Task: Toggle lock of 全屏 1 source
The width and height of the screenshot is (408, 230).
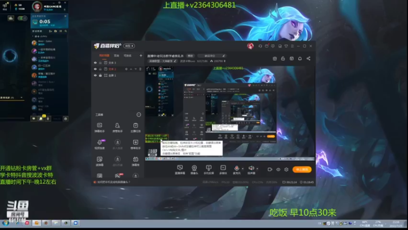Action: click(x=100, y=75)
